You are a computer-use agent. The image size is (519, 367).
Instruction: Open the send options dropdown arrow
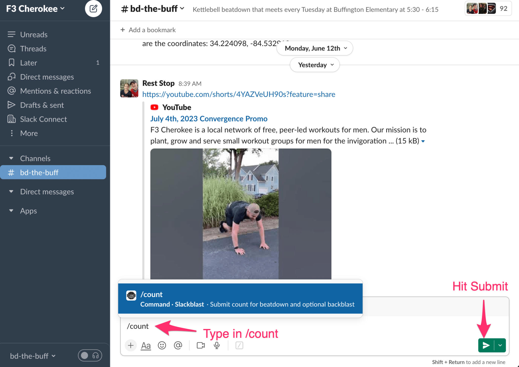[500, 345]
